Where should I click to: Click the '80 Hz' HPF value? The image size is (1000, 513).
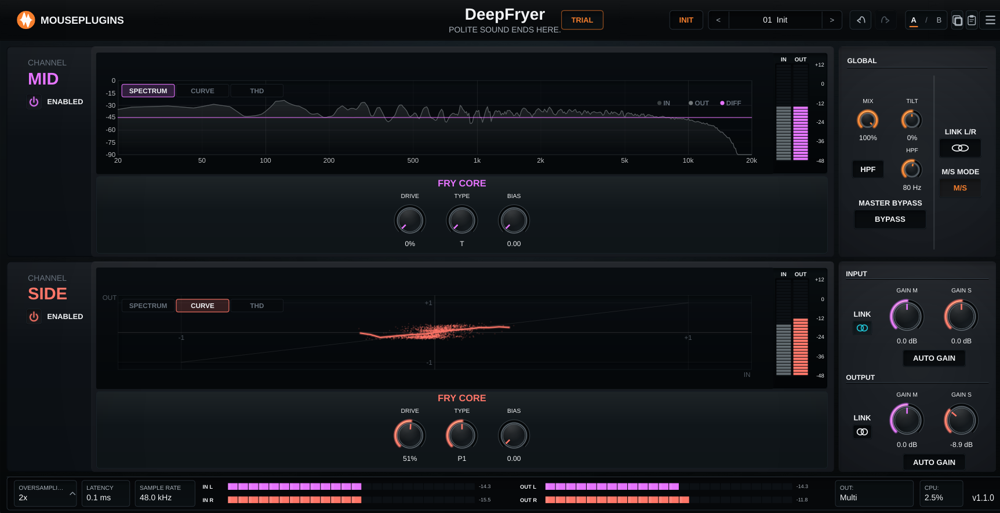tap(912, 188)
